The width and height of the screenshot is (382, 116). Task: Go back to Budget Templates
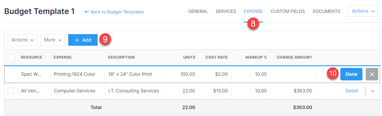coord(114,12)
